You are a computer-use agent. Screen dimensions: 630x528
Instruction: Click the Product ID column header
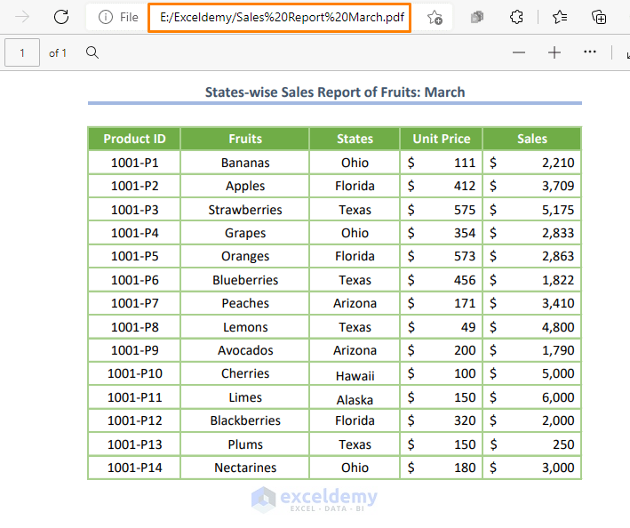click(x=134, y=139)
